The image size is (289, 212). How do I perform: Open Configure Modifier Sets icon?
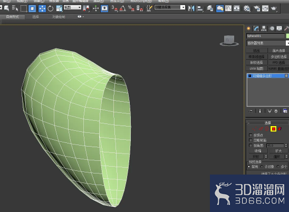point(285,111)
